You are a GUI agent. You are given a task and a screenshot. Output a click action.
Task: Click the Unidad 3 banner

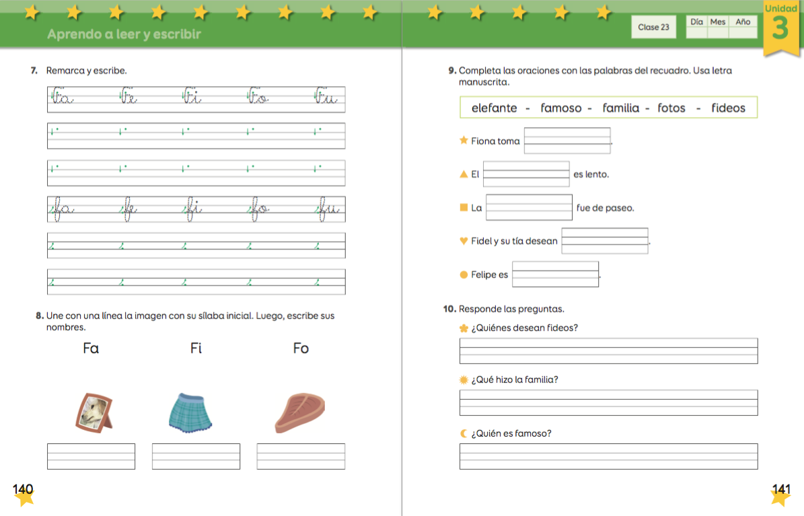pyautogui.click(x=780, y=27)
